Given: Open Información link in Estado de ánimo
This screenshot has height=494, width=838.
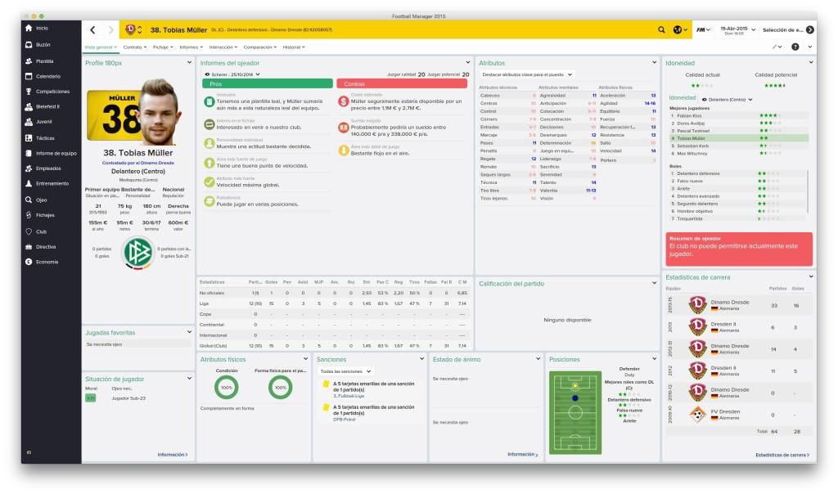Looking at the screenshot, I should tap(523, 455).
